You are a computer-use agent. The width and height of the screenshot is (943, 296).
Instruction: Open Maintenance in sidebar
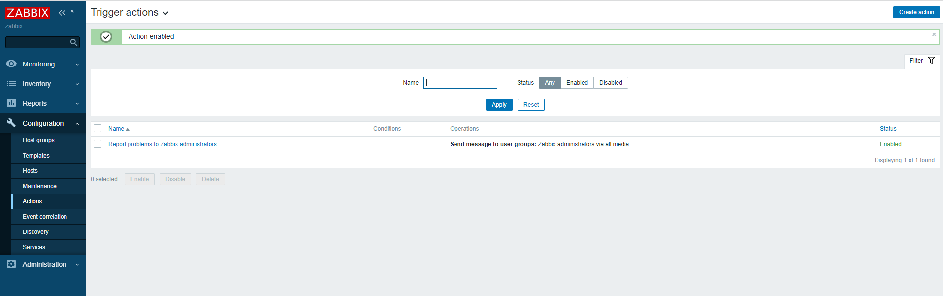[x=48, y=186]
